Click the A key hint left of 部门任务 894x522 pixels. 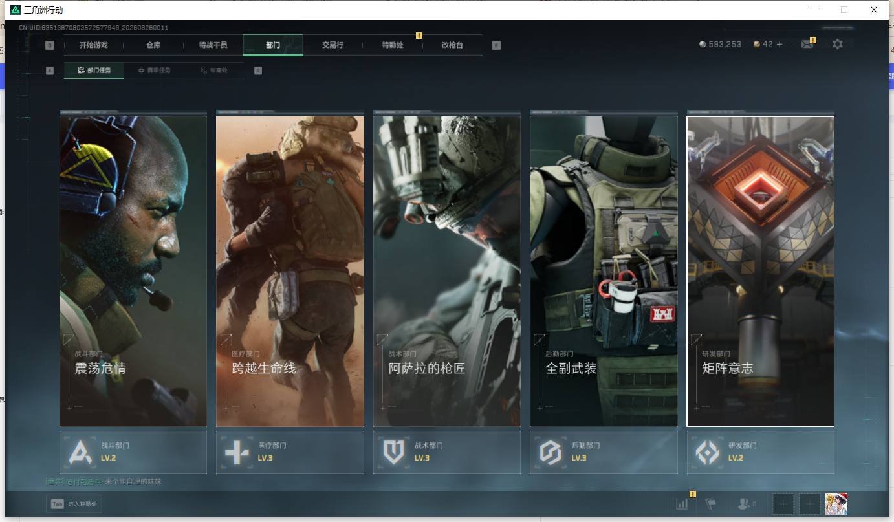[x=50, y=71]
